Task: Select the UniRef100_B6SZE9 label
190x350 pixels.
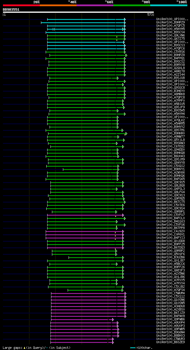Action: point(170,342)
